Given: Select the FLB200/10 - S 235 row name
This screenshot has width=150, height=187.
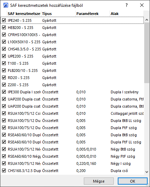Looking at the screenshot, I should pyautogui.click(x=23, y=71).
